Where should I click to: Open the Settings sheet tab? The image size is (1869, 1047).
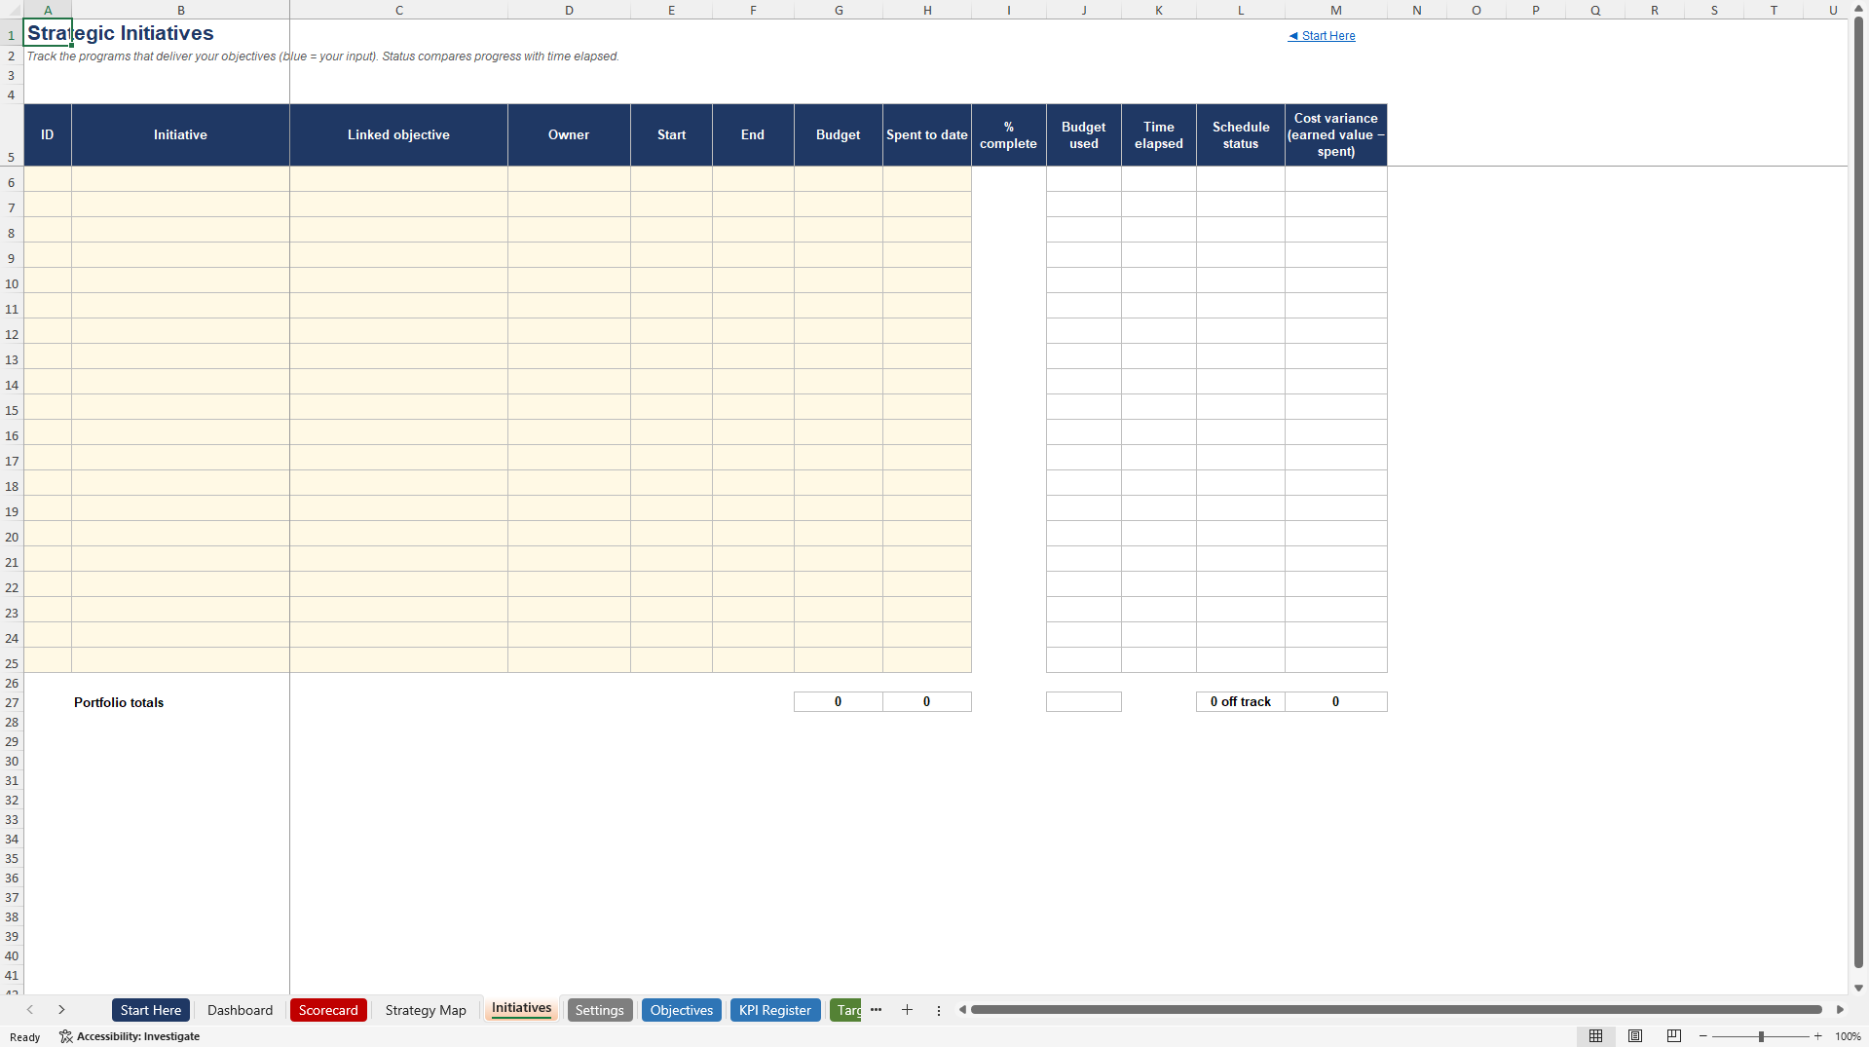point(599,1010)
